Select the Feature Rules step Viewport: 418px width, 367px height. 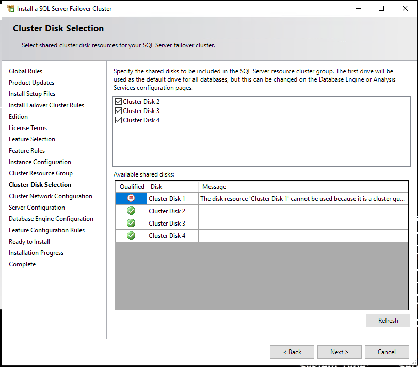click(27, 151)
